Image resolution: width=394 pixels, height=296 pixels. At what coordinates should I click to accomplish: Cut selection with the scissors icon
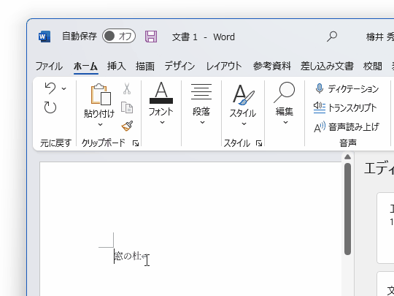[127, 89]
